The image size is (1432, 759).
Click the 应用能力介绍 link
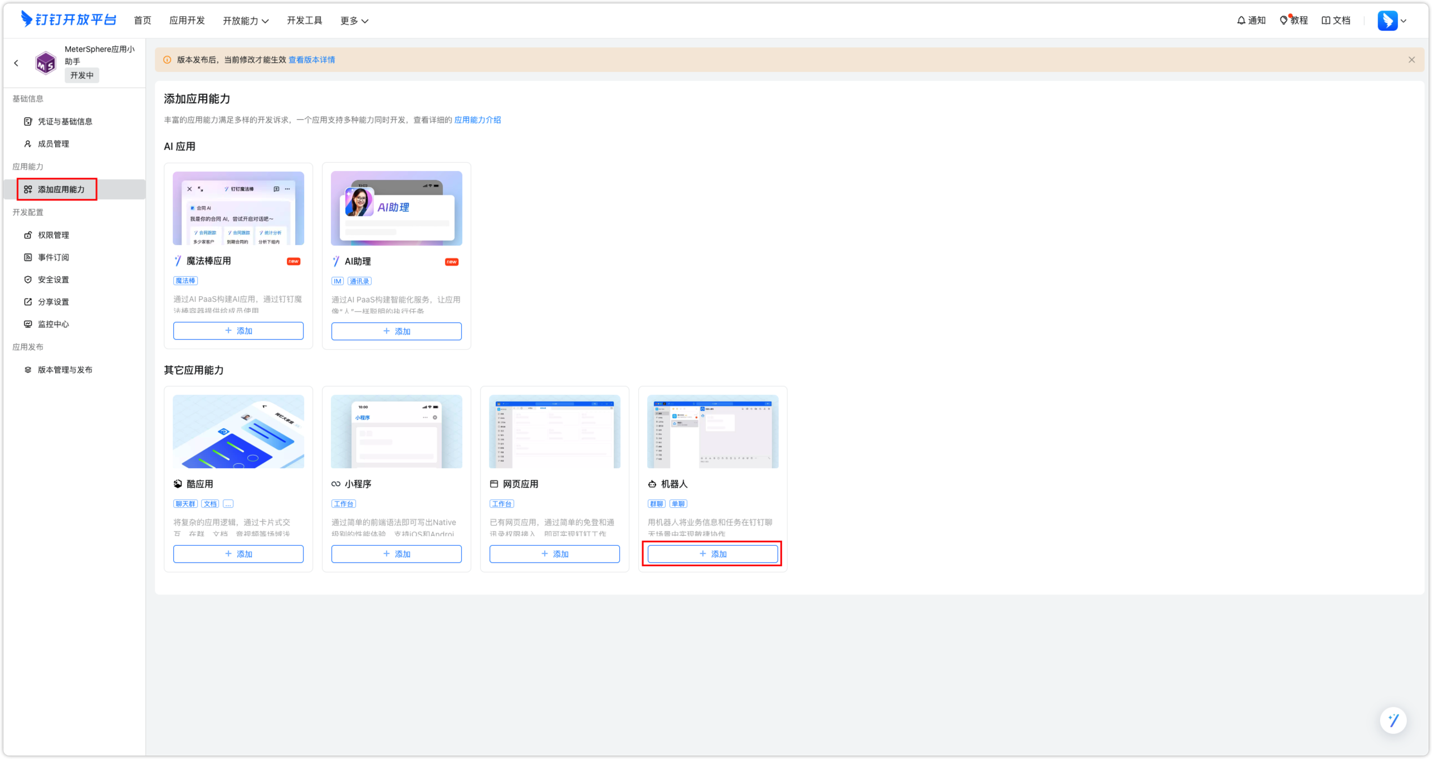click(477, 120)
